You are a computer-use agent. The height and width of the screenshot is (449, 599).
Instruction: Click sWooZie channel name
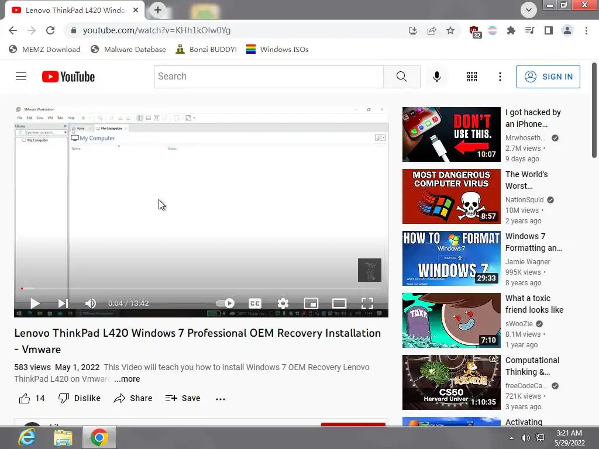[x=519, y=323]
